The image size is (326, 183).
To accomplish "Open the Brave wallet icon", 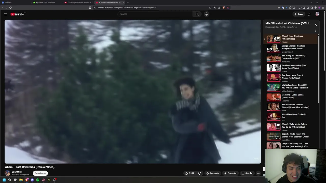I will (308, 8).
